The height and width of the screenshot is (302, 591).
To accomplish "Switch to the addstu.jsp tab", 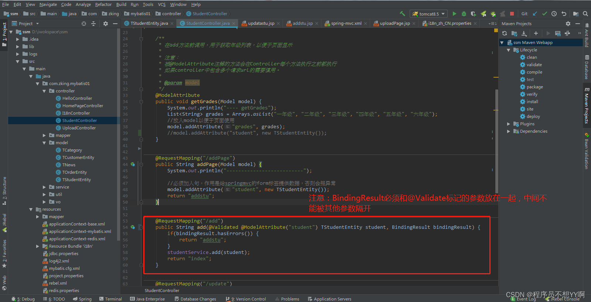I will (303, 23).
